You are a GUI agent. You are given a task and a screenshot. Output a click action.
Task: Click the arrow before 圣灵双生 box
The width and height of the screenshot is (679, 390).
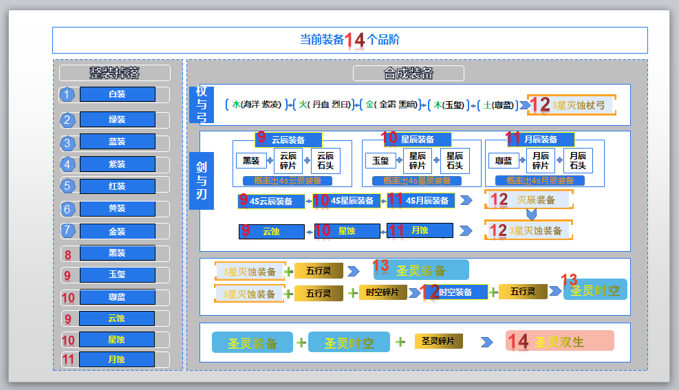coord(487,343)
